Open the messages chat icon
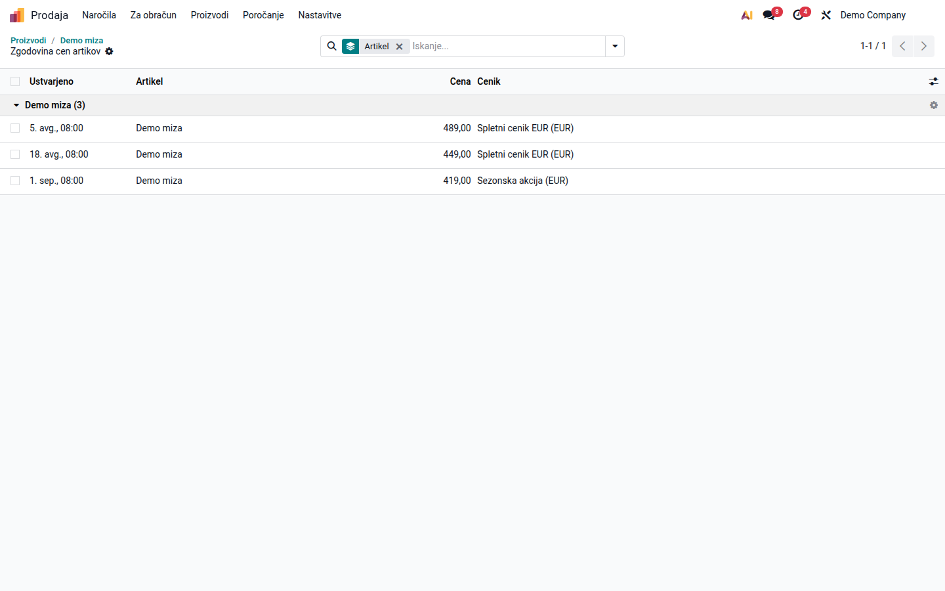Viewport: 945px width, 591px height. (769, 15)
